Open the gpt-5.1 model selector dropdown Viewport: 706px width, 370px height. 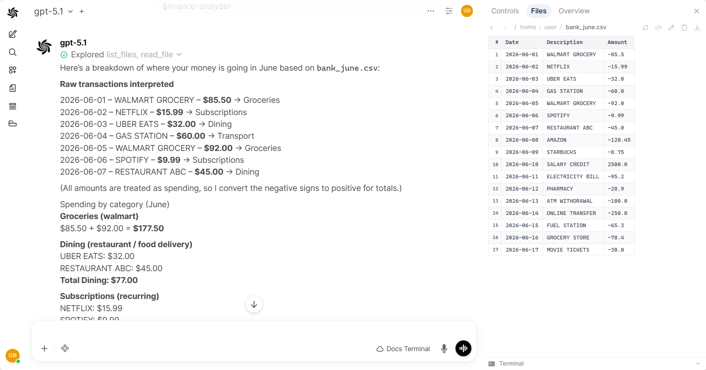click(x=53, y=11)
